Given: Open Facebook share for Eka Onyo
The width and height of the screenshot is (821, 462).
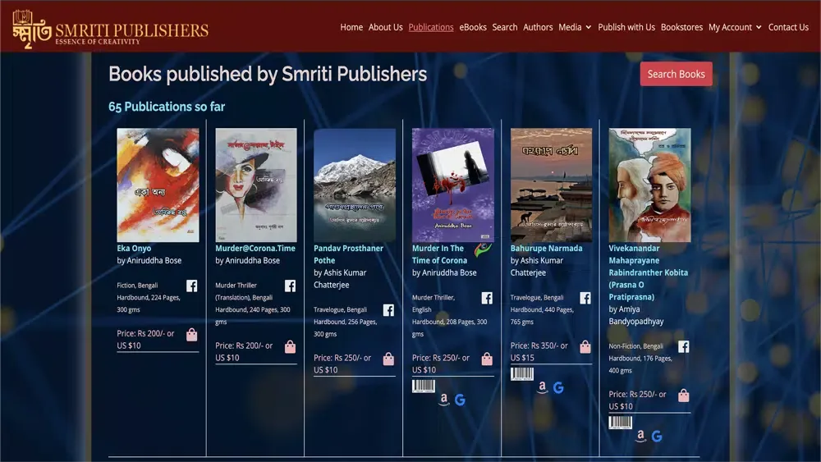Looking at the screenshot, I should click(191, 286).
